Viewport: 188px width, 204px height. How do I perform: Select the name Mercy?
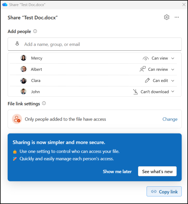37,58
